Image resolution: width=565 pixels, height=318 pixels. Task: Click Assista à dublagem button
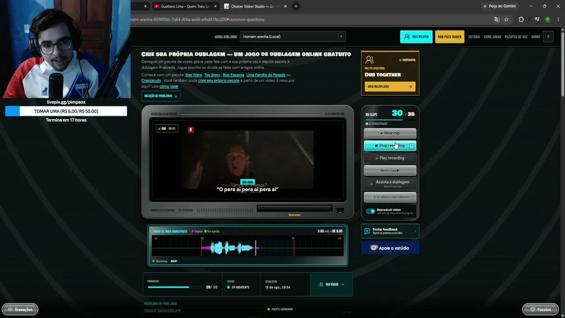pyautogui.click(x=390, y=184)
